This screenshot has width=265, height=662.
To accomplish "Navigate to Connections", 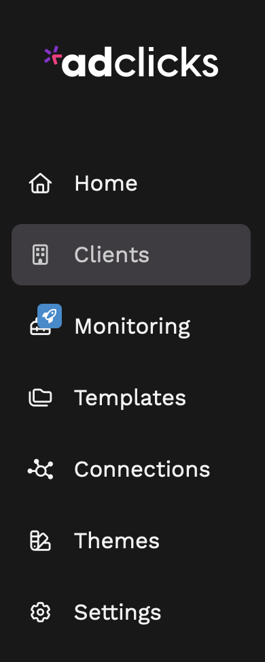I will 142,469.
